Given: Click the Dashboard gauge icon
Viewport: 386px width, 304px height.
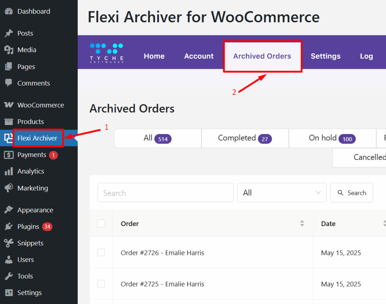Looking at the screenshot, I should click(x=9, y=11).
